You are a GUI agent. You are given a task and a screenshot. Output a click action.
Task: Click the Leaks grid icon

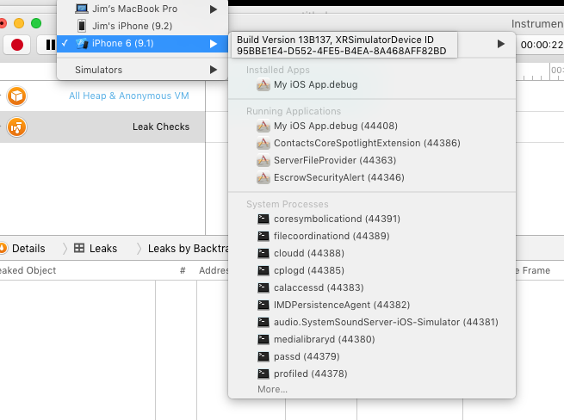(x=79, y=248)
